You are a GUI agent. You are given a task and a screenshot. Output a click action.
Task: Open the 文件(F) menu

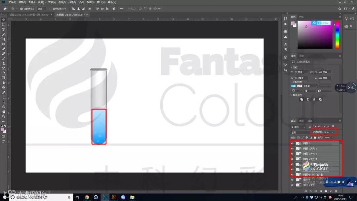click(12, 2)
